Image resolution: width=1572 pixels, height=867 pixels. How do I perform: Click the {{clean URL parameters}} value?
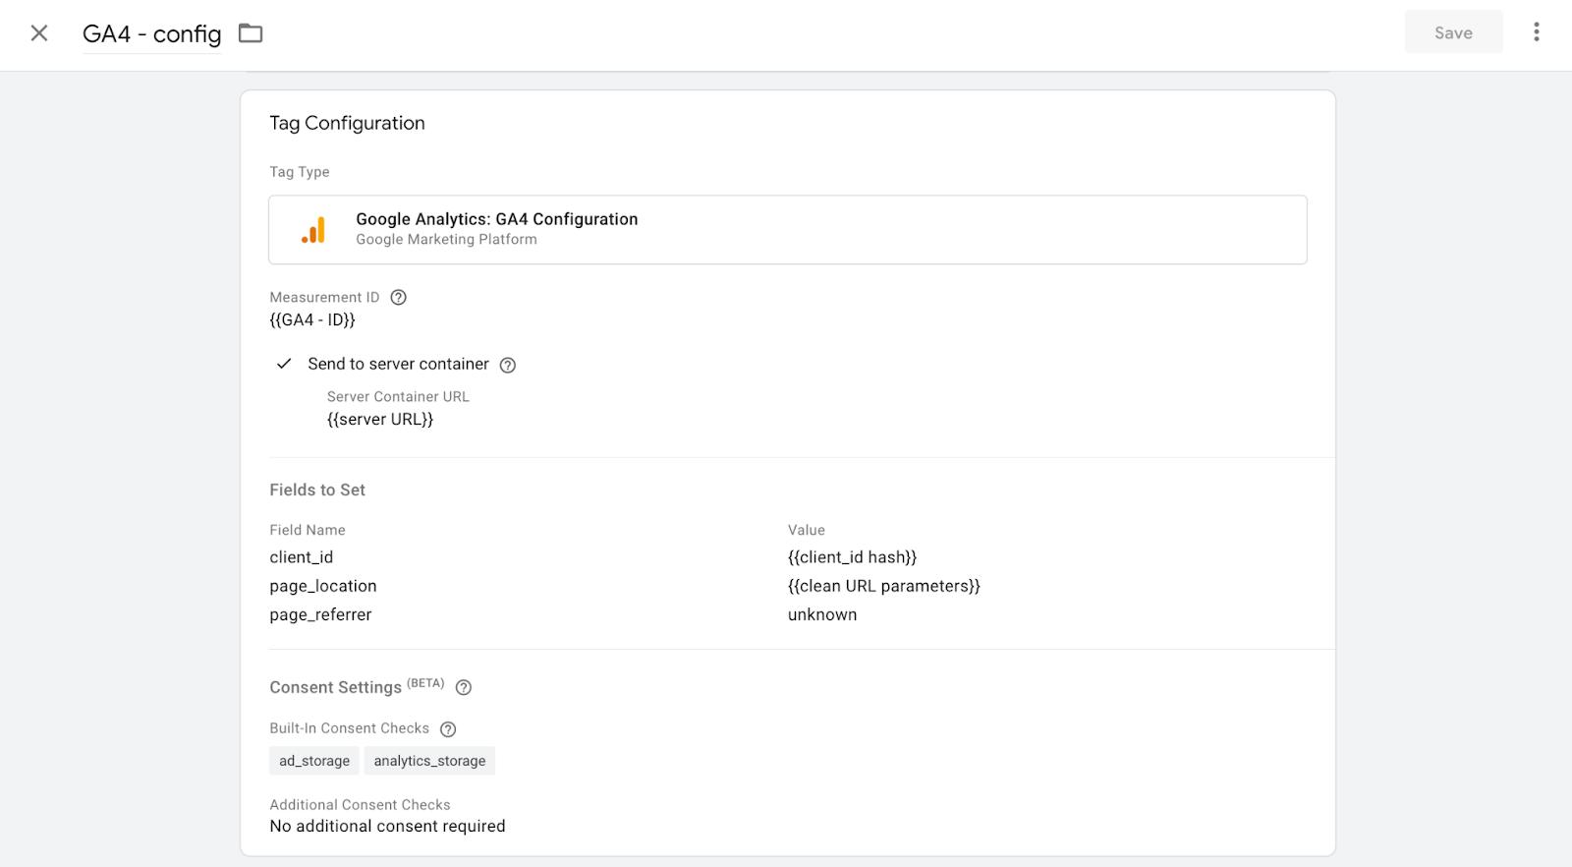point(884,586)
